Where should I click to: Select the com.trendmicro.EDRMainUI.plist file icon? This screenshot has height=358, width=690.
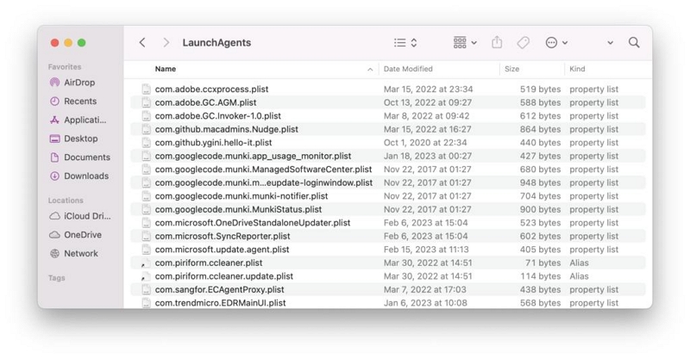tap(146, 303)
